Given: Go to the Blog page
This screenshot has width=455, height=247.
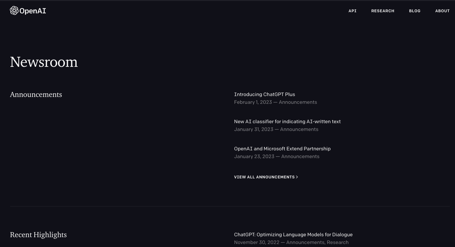Looking at the screenshot, I should pos(415,11).
